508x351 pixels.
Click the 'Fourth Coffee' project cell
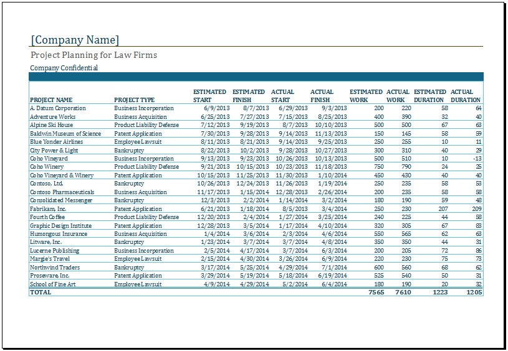coord(47,217)
